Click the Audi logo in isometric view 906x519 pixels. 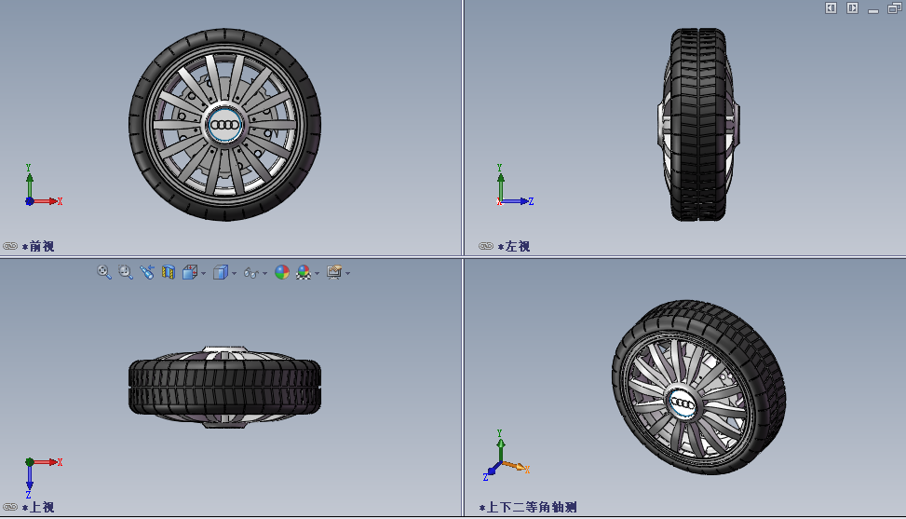pos(683,403)
